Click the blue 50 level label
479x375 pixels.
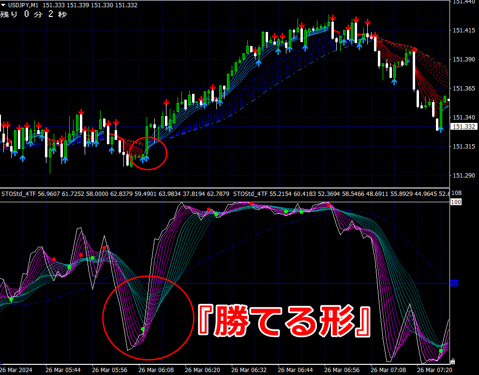click(454, 284)
